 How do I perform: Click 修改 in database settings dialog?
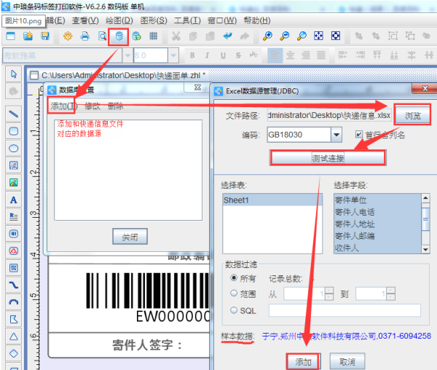click(x=92, y=106)
